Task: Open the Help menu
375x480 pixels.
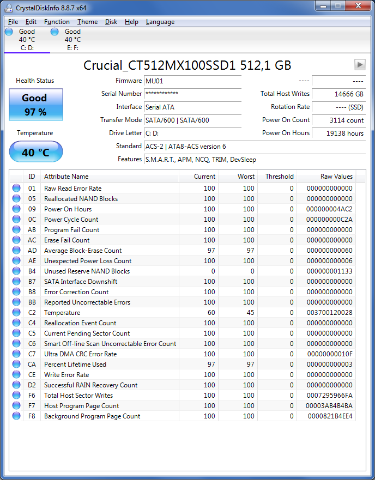Action: point(131,22)
